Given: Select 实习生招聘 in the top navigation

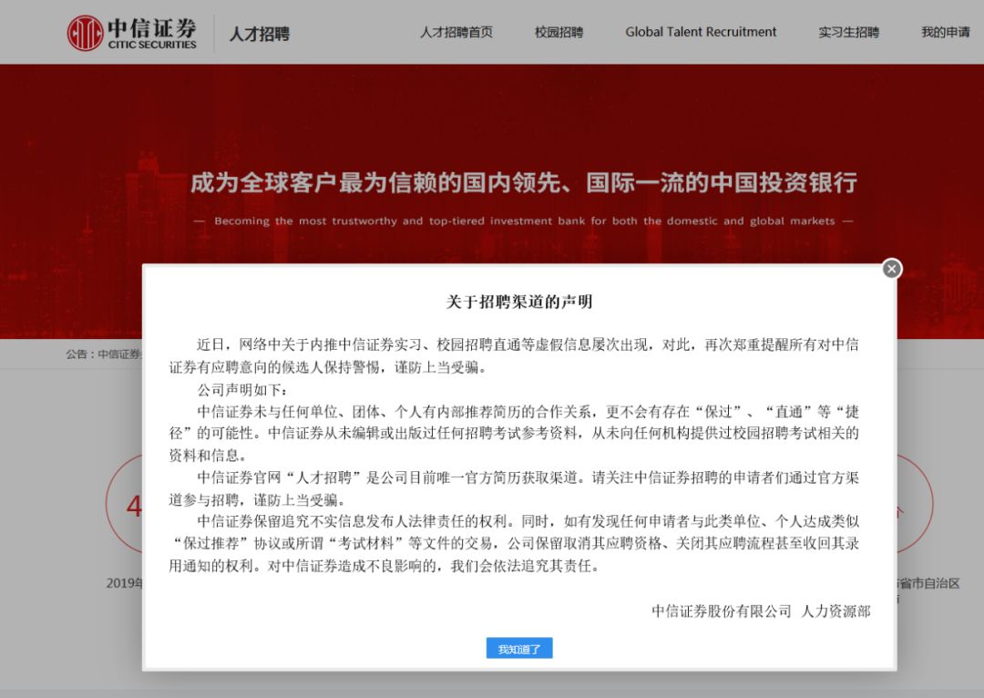Looking at the screenshot, I should pos(848,32).
